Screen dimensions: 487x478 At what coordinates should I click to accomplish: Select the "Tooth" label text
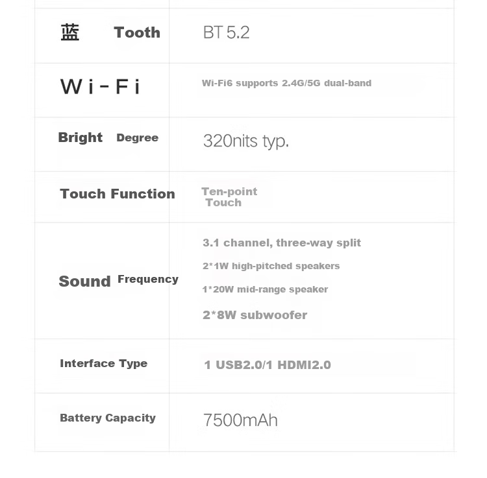tap(137, 32)
